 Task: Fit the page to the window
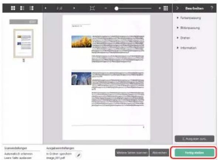pyautogui.click(x=92, y=8)
